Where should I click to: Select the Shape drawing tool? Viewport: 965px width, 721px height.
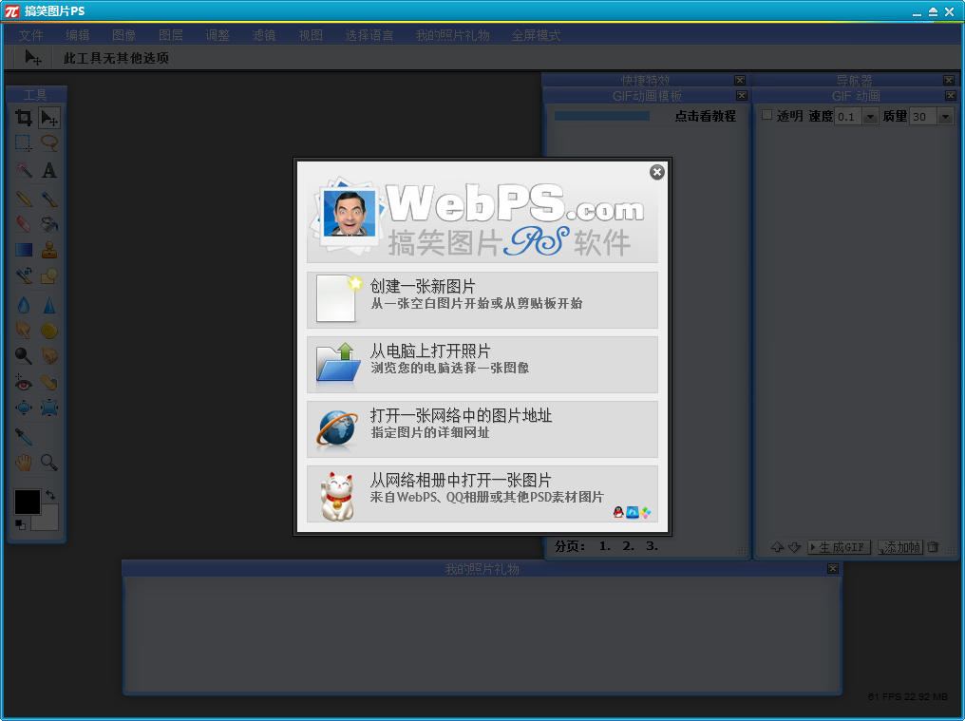pos(49,275)
